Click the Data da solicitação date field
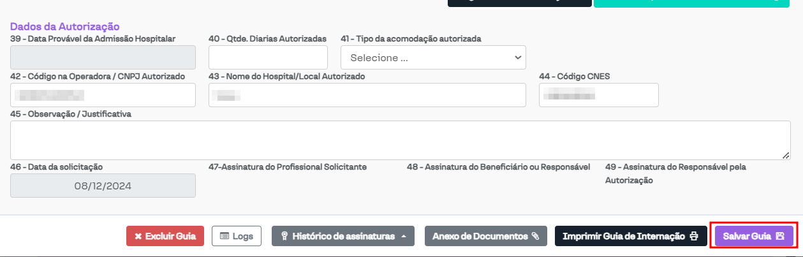 click(x=103, y=186)
